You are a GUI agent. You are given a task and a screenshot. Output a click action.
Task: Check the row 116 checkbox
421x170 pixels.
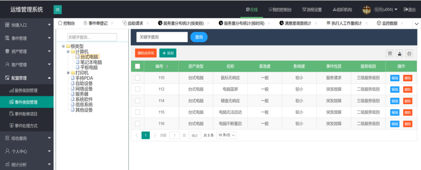coord(137,123)
